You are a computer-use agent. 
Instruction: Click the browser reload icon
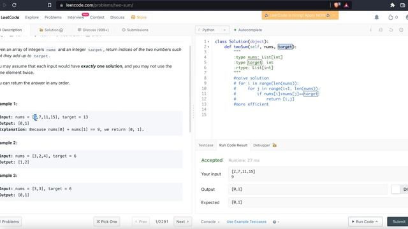14,5
